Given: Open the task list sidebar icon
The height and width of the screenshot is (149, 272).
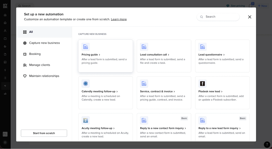Looking at the screenshot, I should [x=5, y=78].
